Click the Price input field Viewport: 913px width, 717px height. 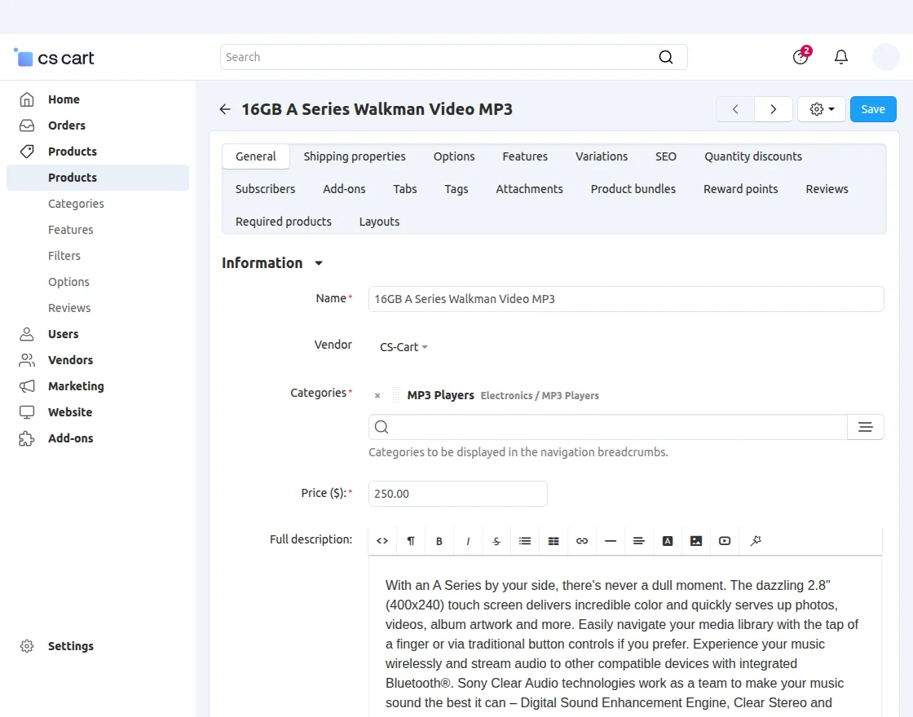tap(457, 494)
